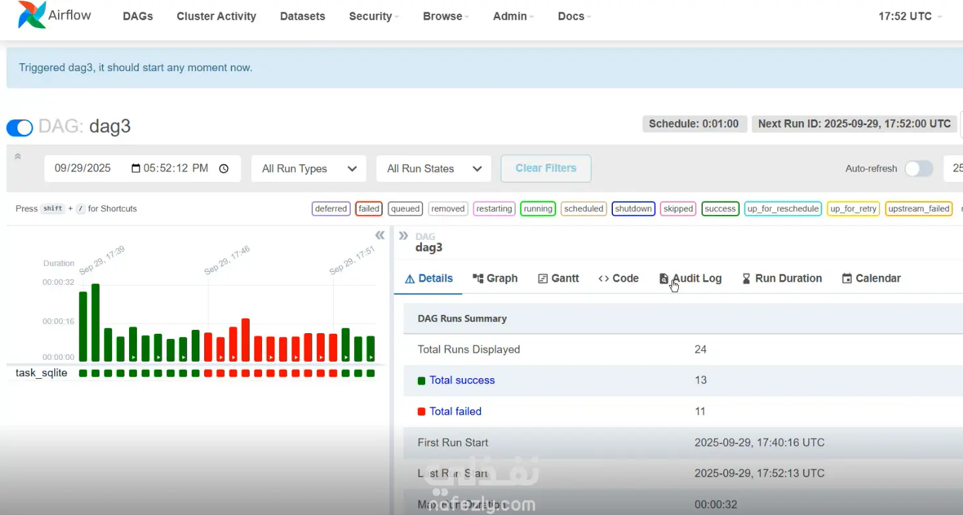Open the time picker clock icon
This screenshot has height=515, width=963.
coord(224,168)
